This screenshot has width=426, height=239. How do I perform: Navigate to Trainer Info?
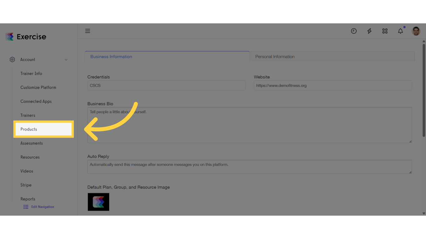click(x=31, y=73)
